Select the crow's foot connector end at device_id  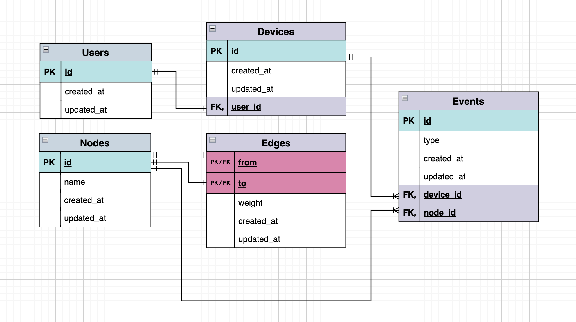[395, 196]
